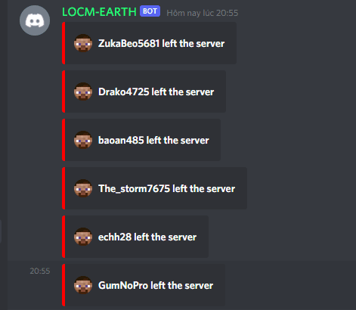Click the Hôm nay lúc 20:55 timestamp

[203, 13]
